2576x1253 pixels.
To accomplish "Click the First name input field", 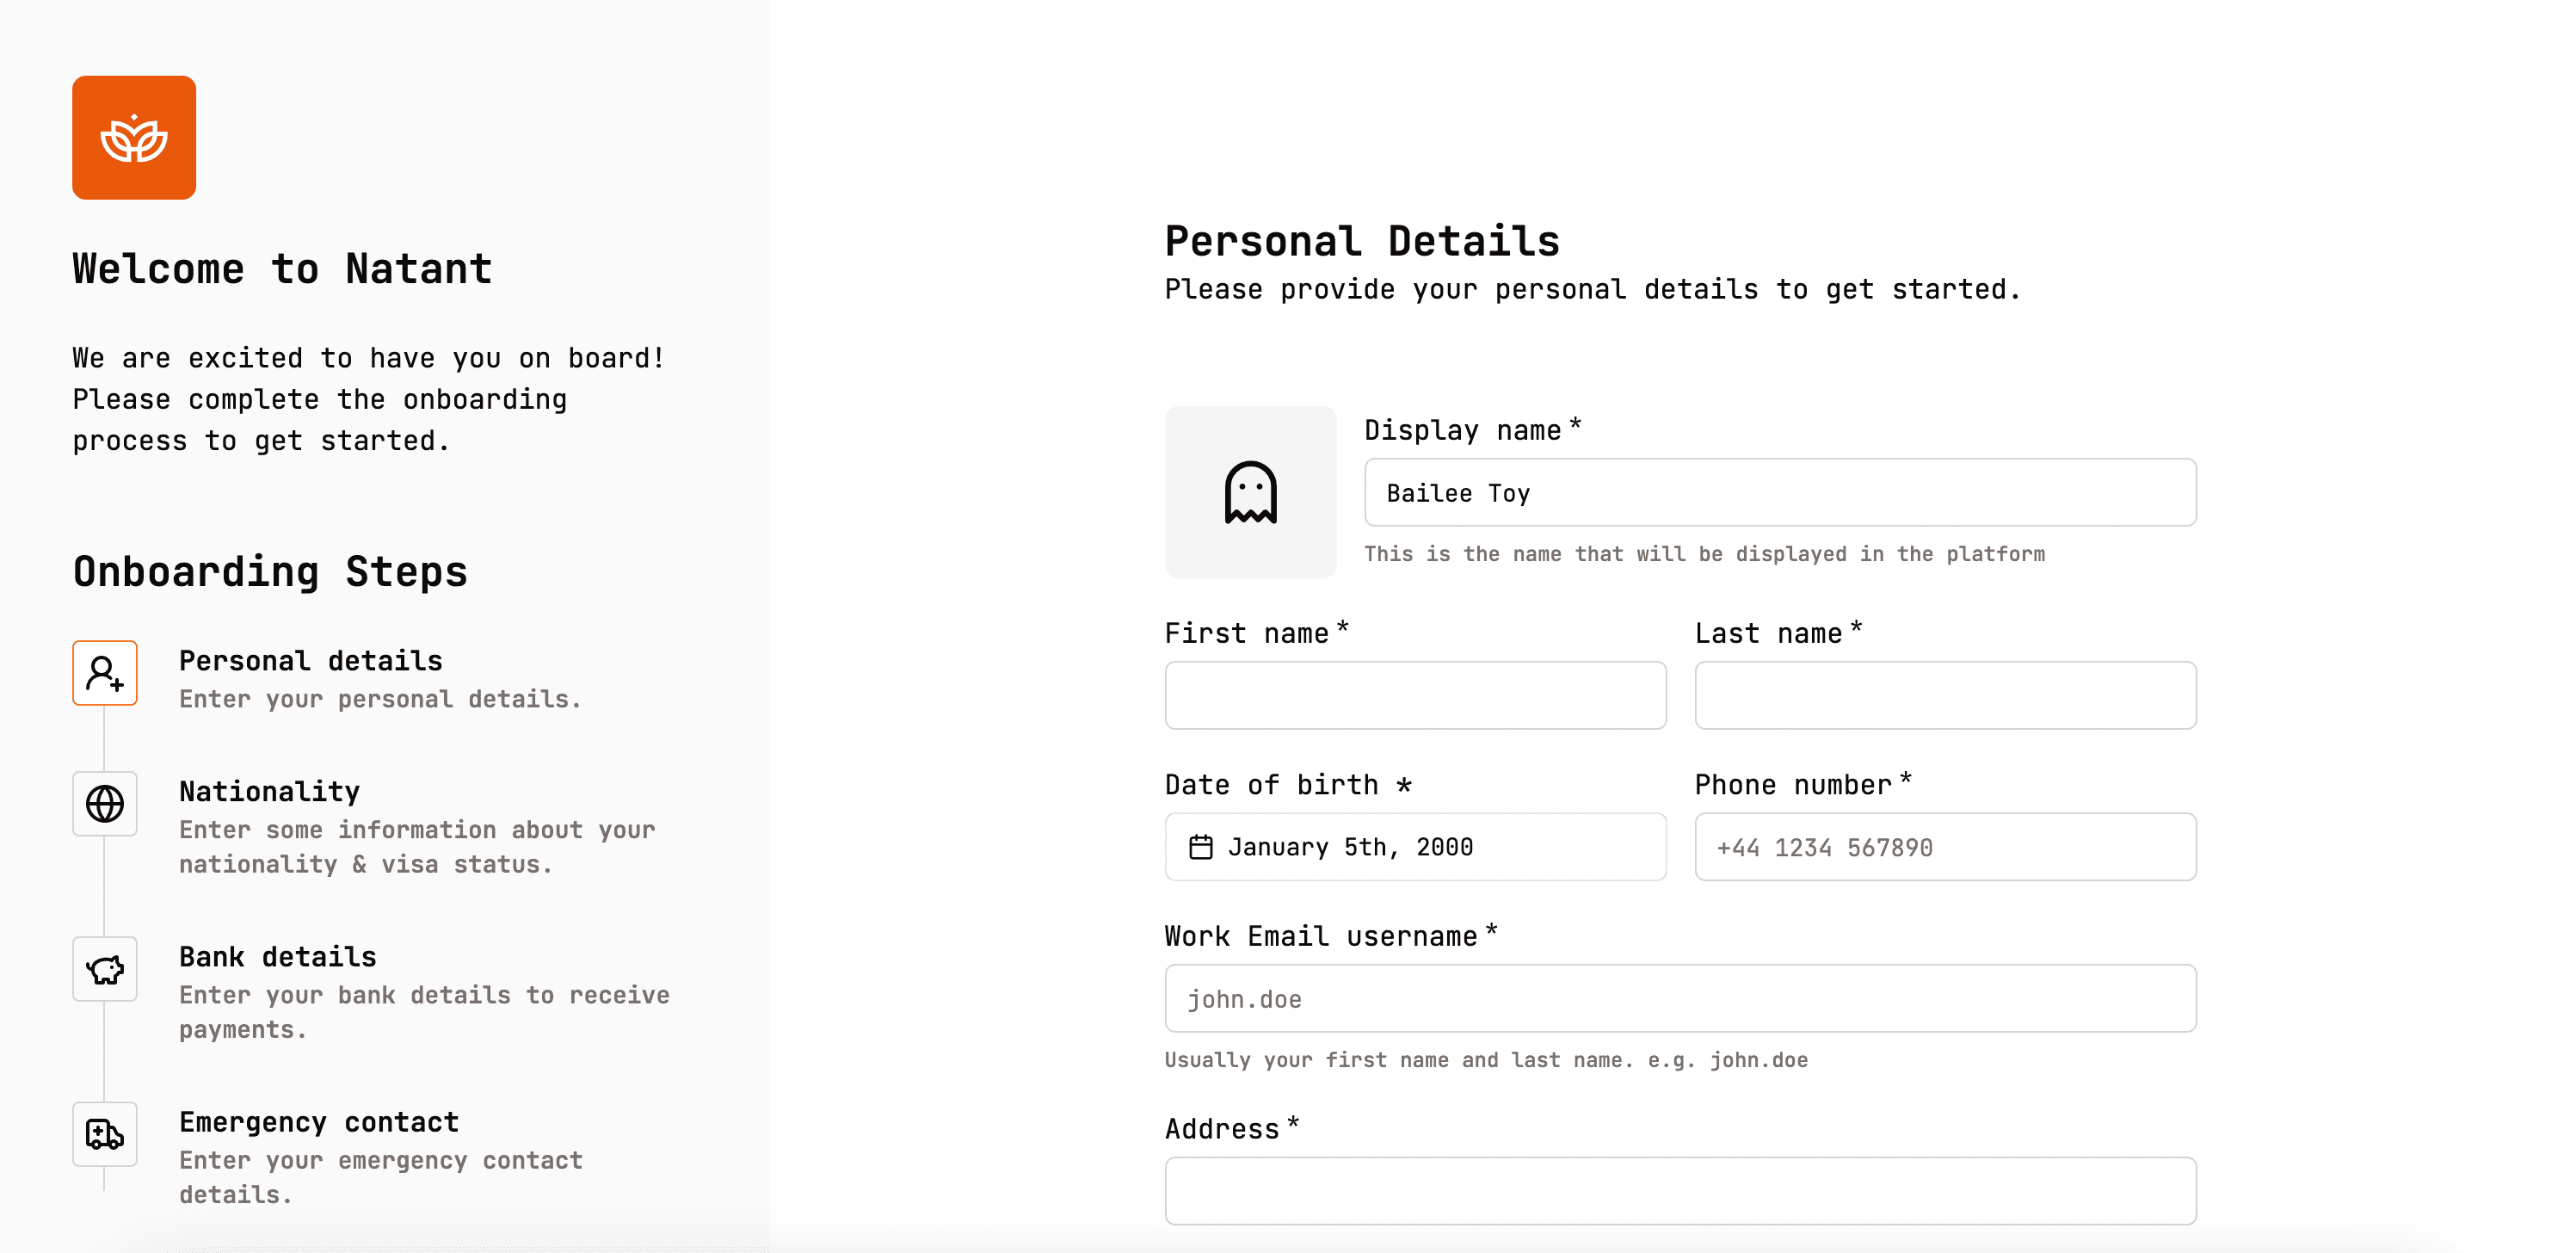I will [x=1416, y=694].
